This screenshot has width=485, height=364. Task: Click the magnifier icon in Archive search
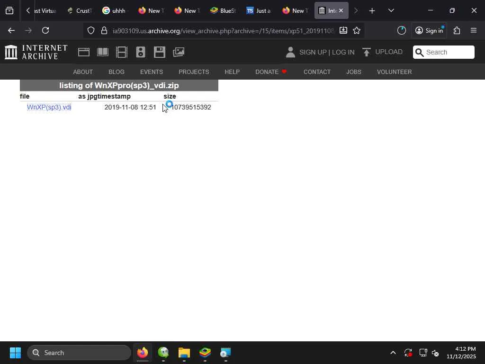pyautogui.click(x=419, y=52)
